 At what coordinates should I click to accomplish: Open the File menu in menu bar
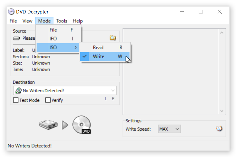coord(13,21)
